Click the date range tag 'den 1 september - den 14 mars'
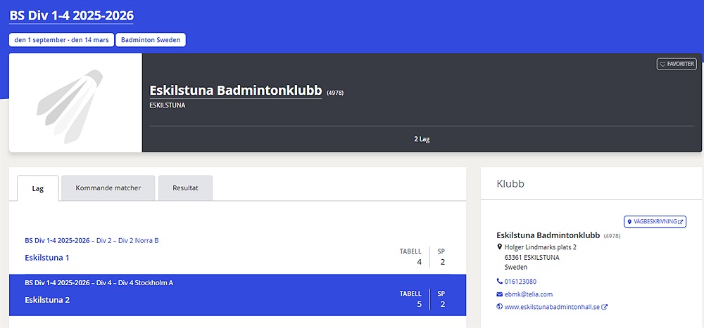The width and height of the screenshot is (704, 328). pos(62,40)
